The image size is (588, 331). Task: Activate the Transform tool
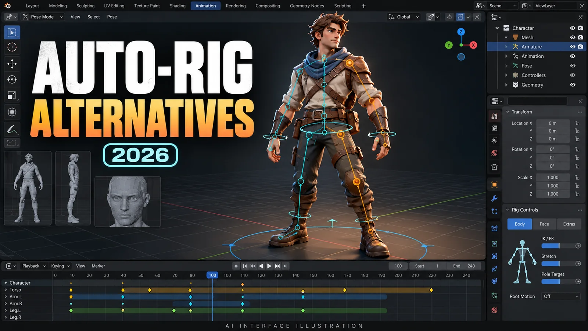[x=12, y=112]
